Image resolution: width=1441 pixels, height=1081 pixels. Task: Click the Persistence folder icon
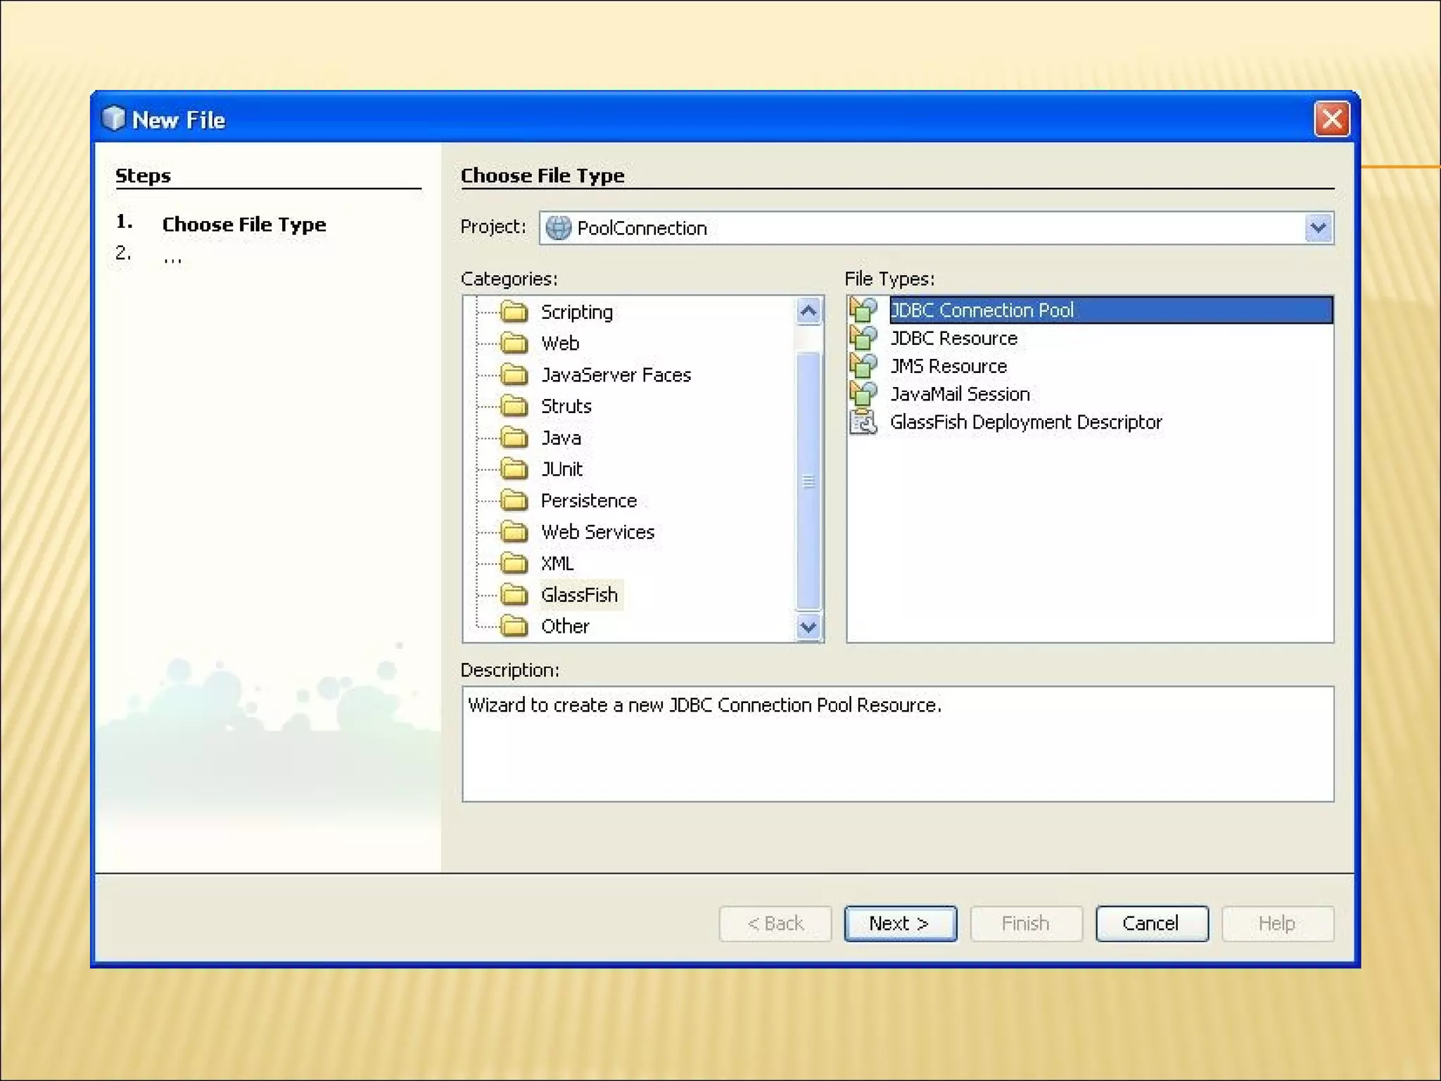pos(514,500)
